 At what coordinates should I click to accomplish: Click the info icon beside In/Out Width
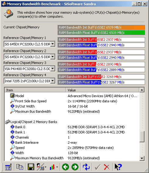click(12, 106)
